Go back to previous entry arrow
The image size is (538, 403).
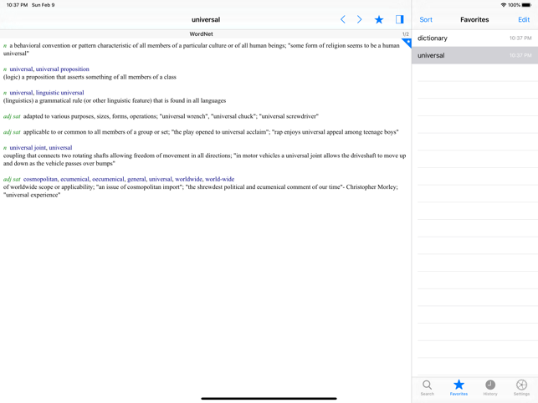tap(342, 19)
